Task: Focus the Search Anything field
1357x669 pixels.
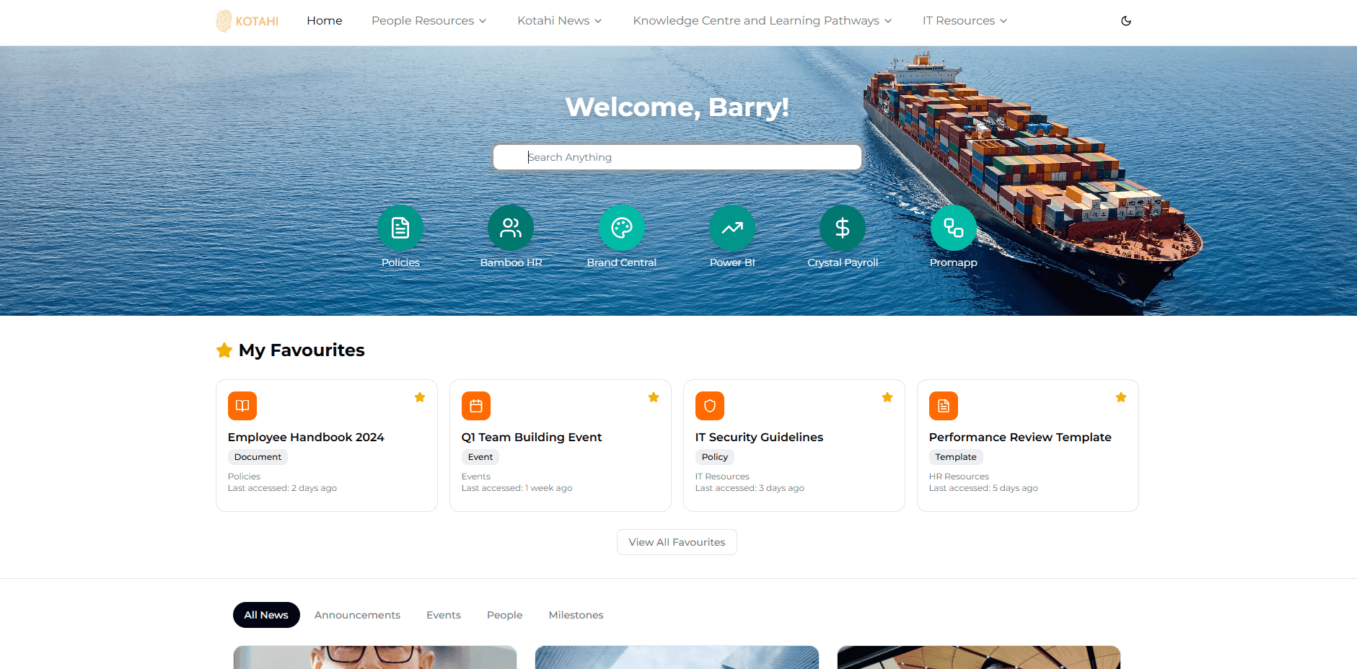Action: tap(677, 157)
